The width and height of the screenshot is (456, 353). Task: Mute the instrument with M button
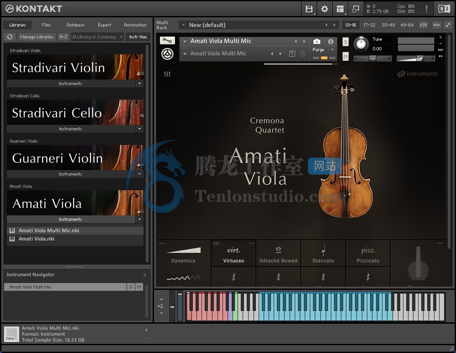coord(345,56)
